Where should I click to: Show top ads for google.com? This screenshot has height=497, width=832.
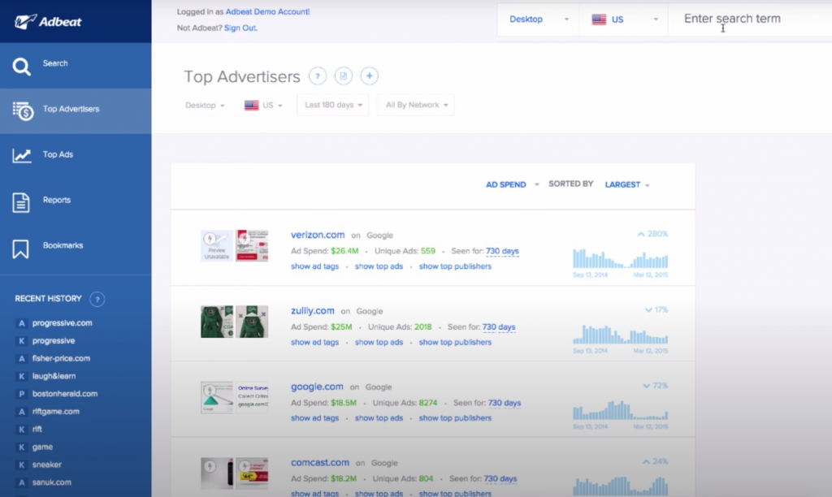coord(379,418)
